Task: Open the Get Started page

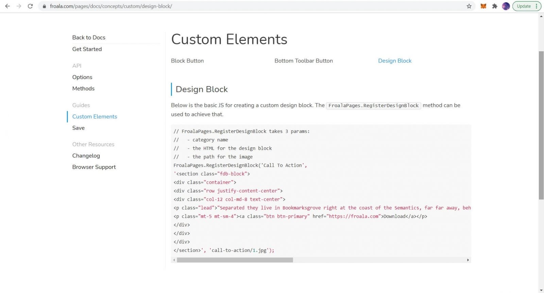Action: [87, 49]
